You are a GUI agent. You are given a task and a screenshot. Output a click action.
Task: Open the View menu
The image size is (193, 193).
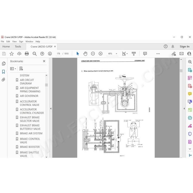[x=14, y=41]
